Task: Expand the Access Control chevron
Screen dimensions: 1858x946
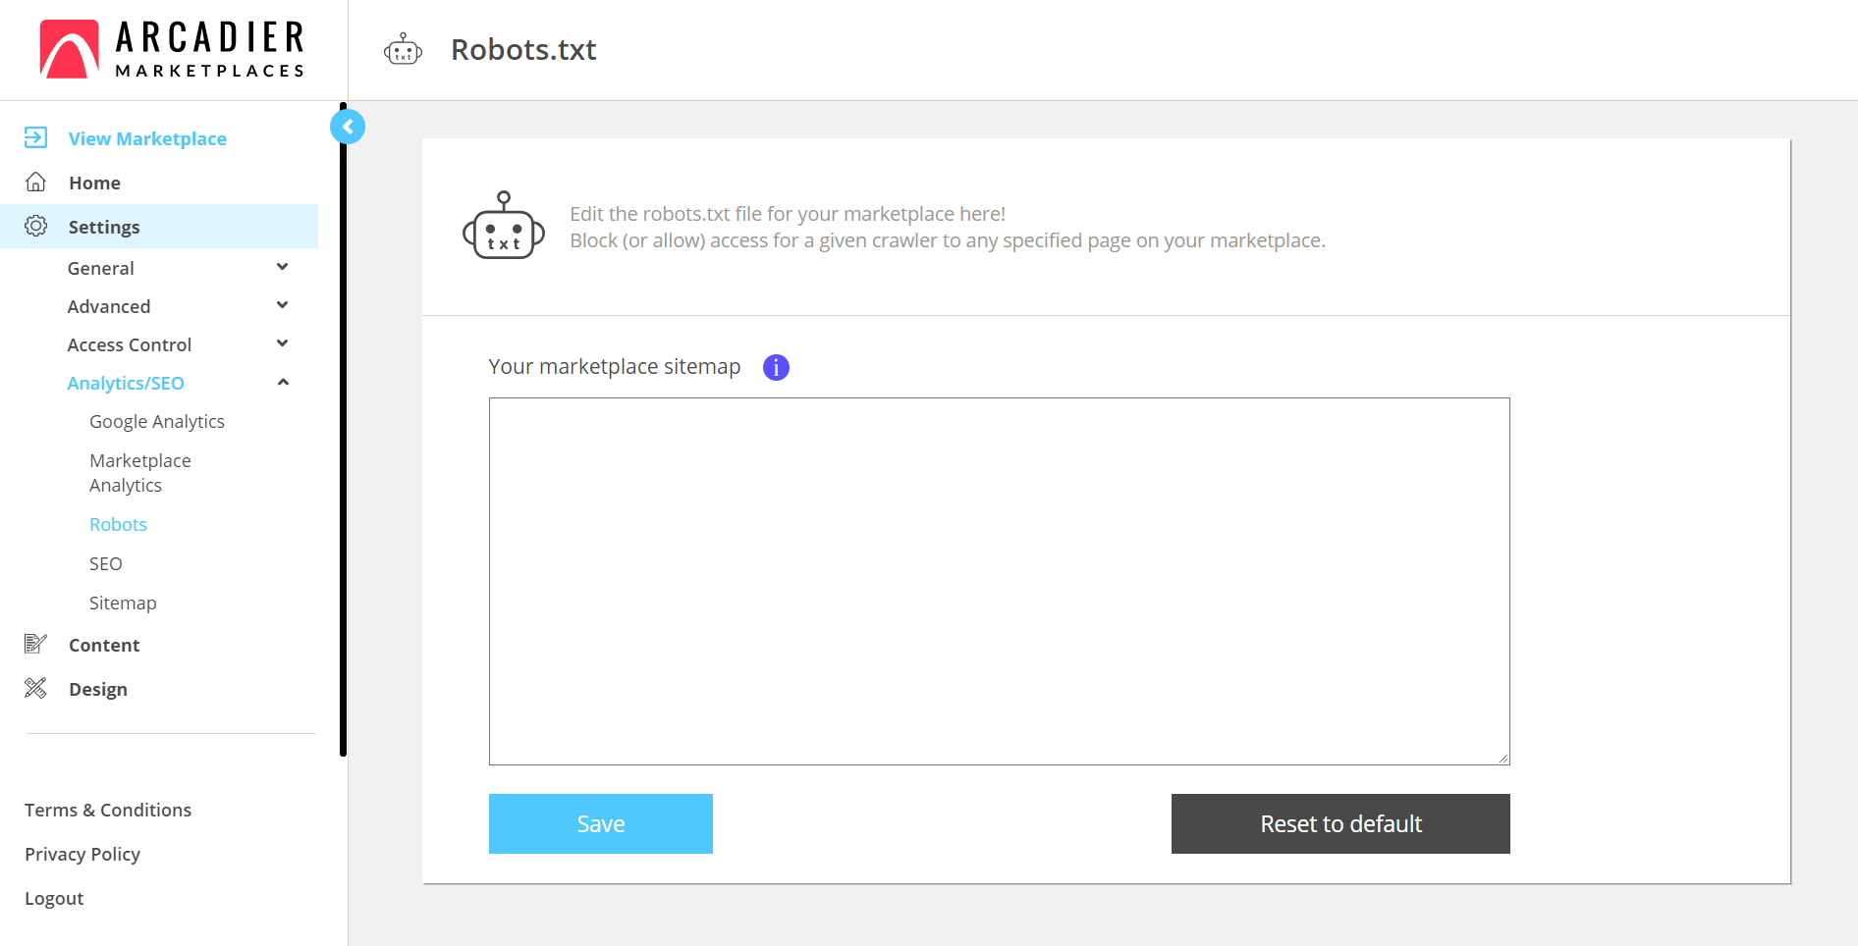Action: pyautogui.click(x=283, y=343)
